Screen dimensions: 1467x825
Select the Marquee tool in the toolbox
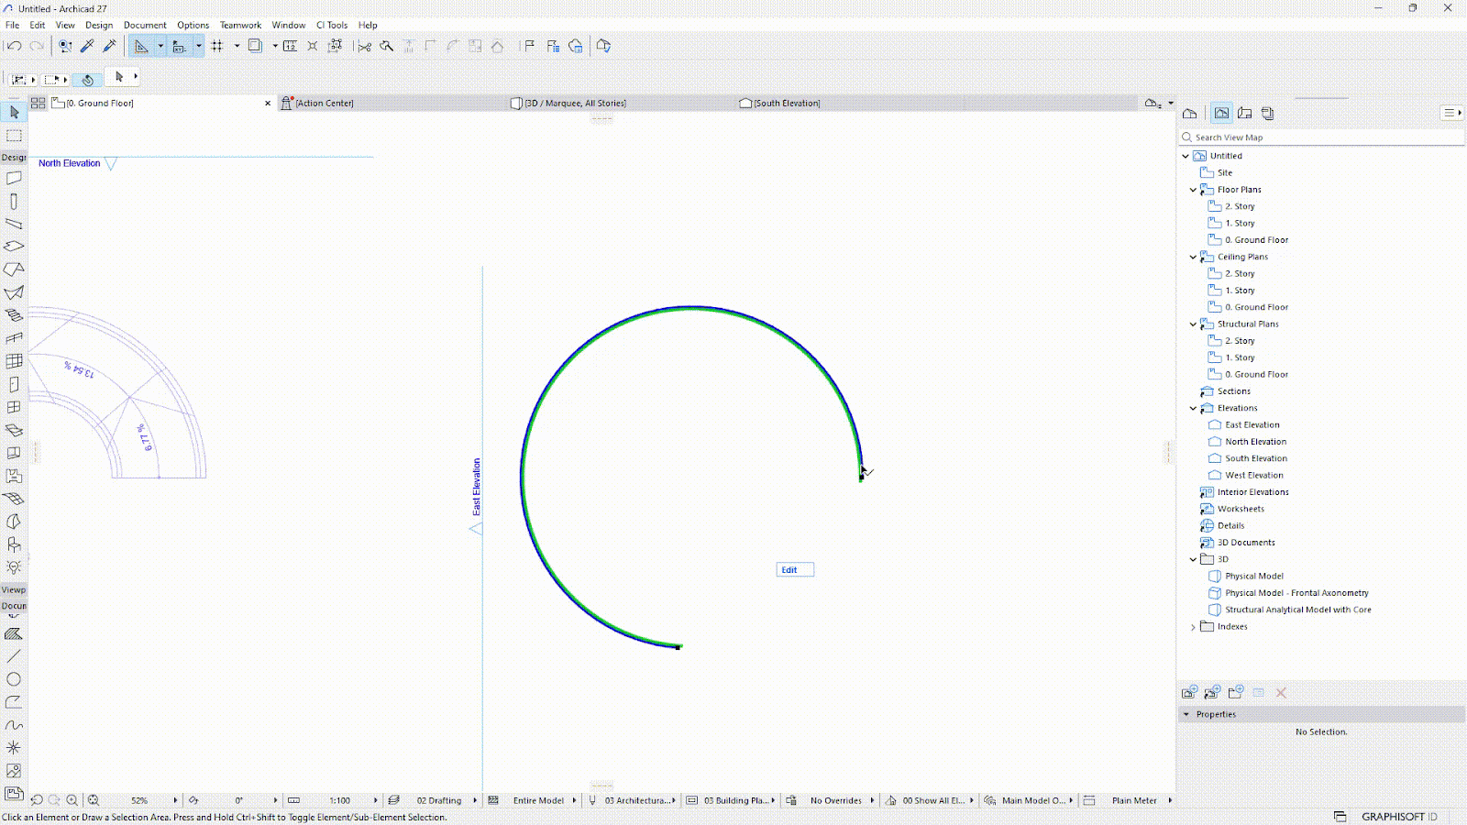click(14, 136)
